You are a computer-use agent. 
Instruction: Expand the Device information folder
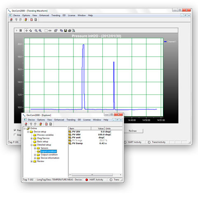pyautogui.click(x=35, y=158)
